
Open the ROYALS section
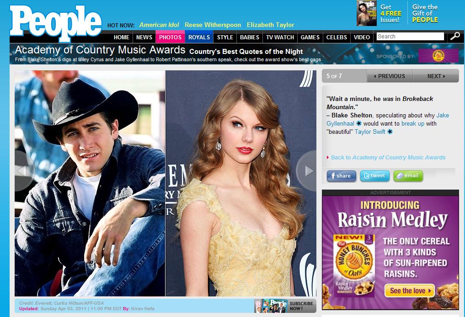199,37
